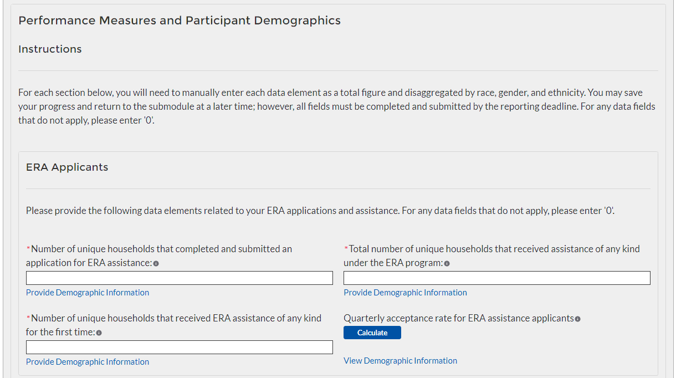Click info icon after 'under the ERA program'
This screenshot has height=378, width=676.
point(447,263)
